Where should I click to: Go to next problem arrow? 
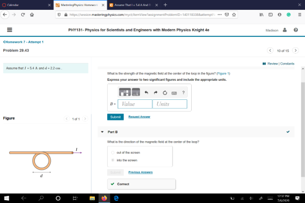295,50
